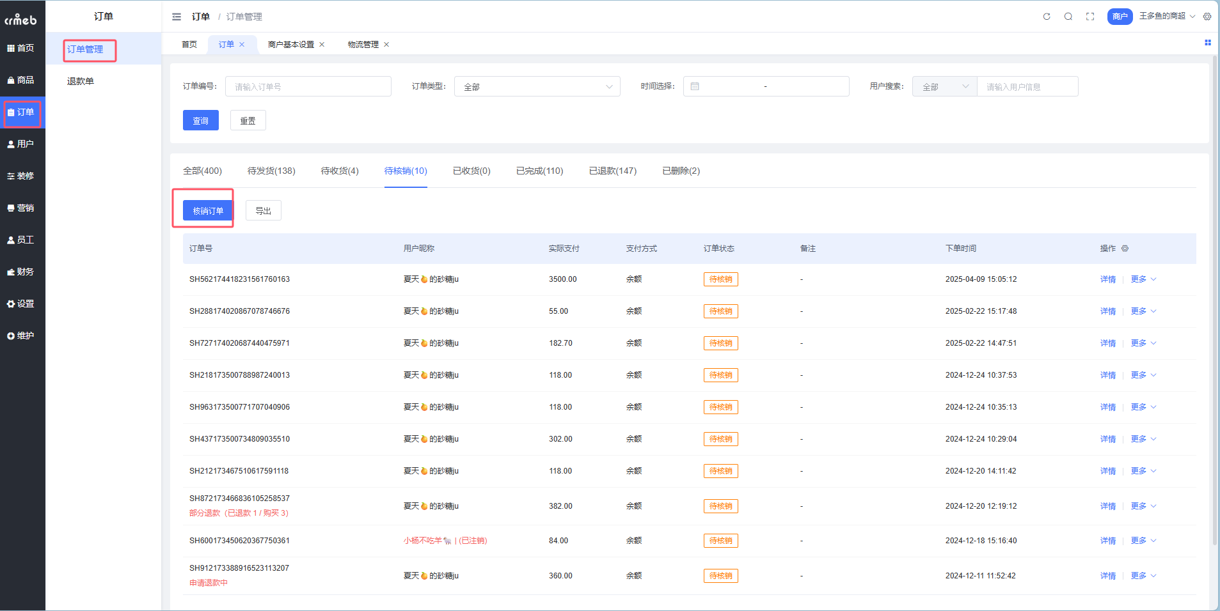The image size is (1220, 611).
Task: View 详情 for the 55.00 order
Action: [1107, 311]
